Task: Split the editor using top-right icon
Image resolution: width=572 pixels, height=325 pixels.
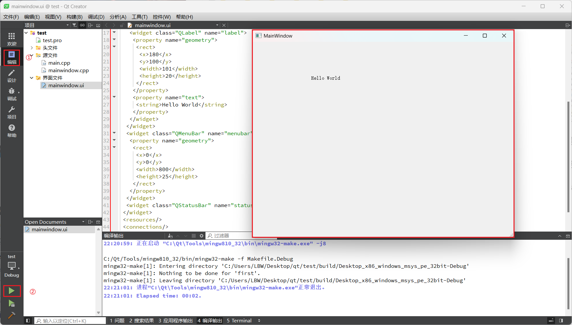Action: click(x=568, y=25)
